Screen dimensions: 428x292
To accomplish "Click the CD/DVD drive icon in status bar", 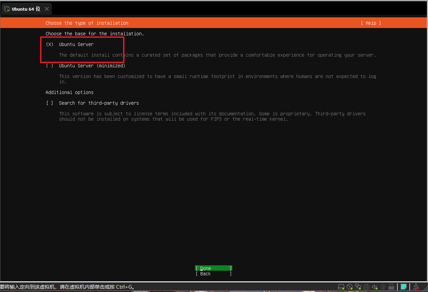I will pyautogui.click(x=350, y=287).
